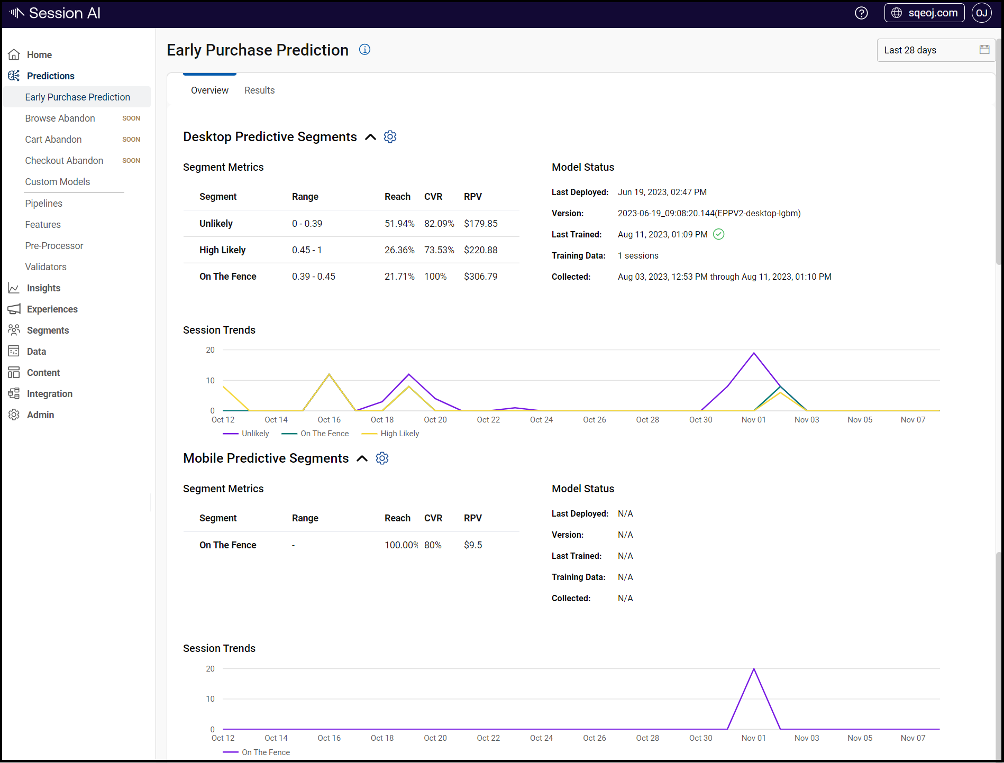The width and height of the screenshot is (1004, 763).
Task: Open the Integration section icon
Action: (x=14, y=393)
